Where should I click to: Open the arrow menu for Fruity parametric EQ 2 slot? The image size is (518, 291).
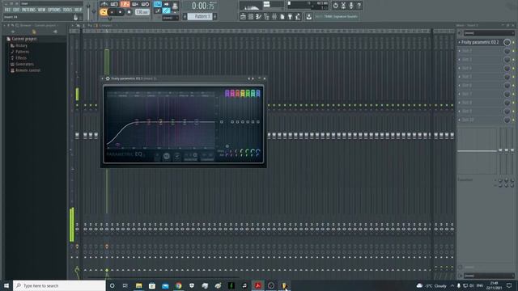[459, 42]
